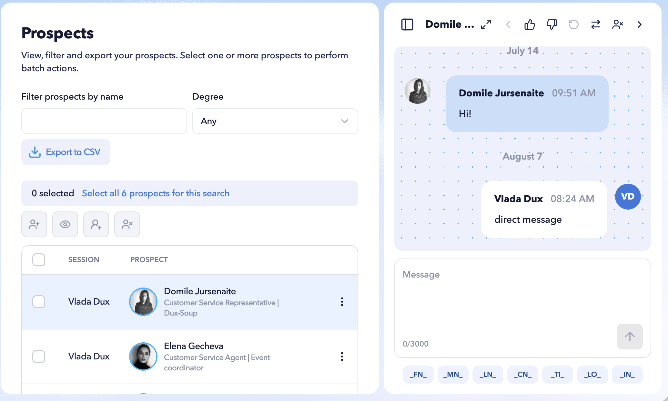Click Vlada Dux session in Elena row
The width and height of the screenshot is (668, 401).
[89, 357]
